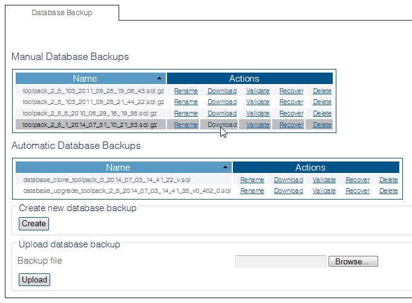412x303 pixels.
Task: Download the highlighted toolpack_2_8_1 backup
Action: pyautogui.click(x=222, y=125)
